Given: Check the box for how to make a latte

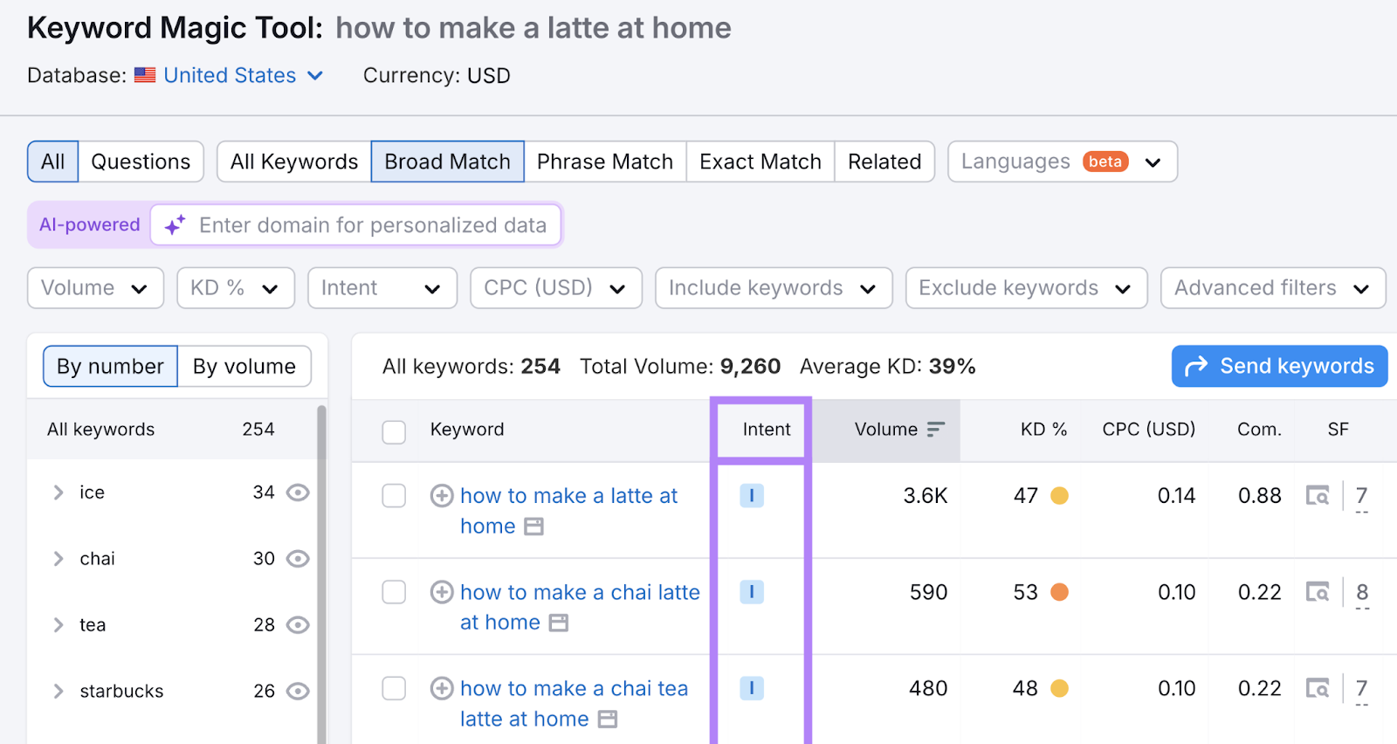Looking at the screenshot, I should point(394,495).
